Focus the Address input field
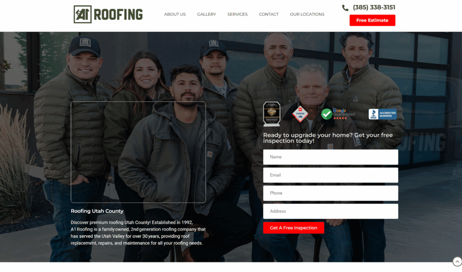The width and height of the screenshot is (462, 272). point(331,211)
